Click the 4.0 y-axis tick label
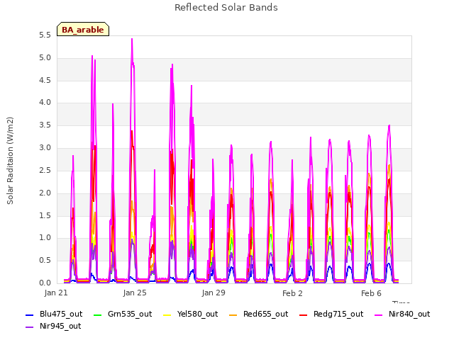This screenshot has height=340, width=454. coord(45,102)
